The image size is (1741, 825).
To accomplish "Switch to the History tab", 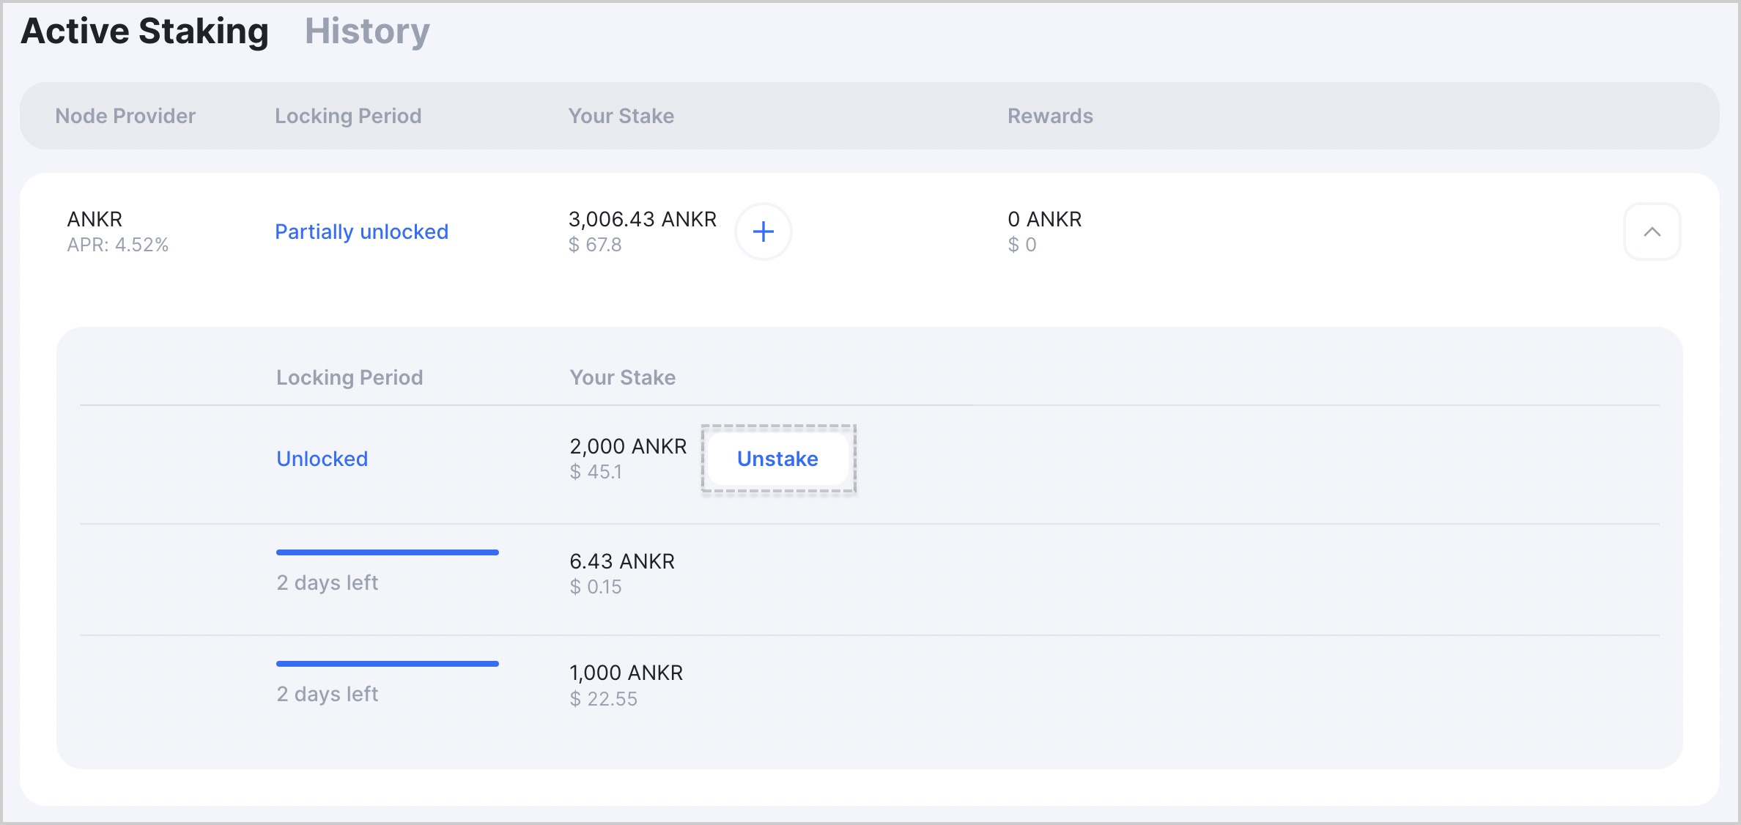I will (x=367, y=32).
